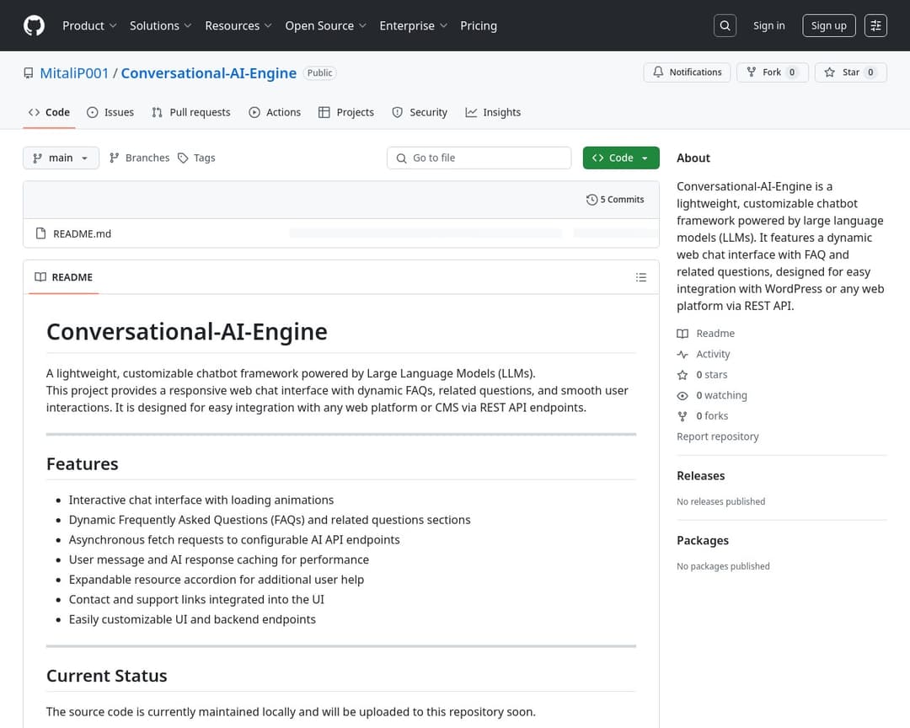This screenshot has width=910, height=728.
Task: Click the book icon beside Readme
Action: [x=682, y=334]
